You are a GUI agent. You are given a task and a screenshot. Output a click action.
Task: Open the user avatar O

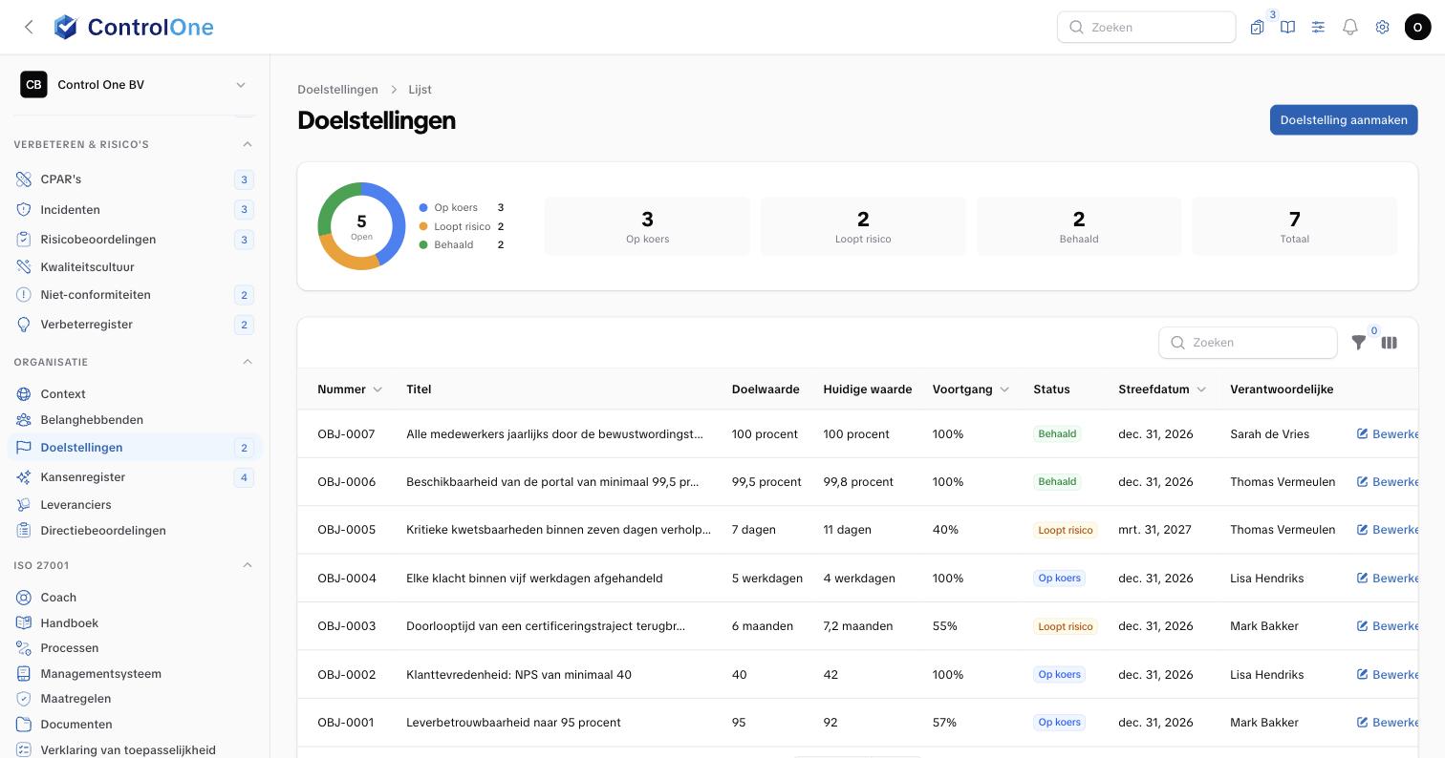[1417, 28]
